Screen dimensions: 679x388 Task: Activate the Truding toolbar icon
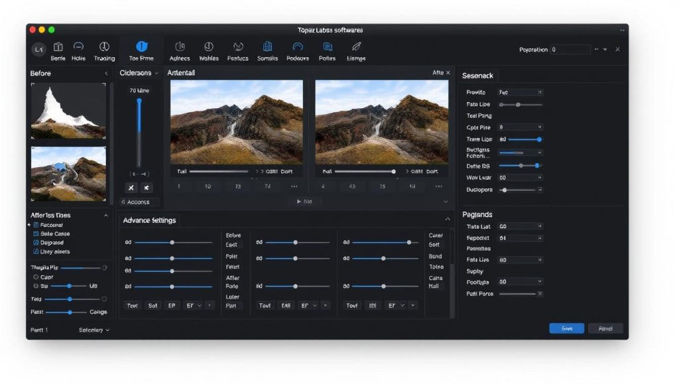[x=104, y=48]
